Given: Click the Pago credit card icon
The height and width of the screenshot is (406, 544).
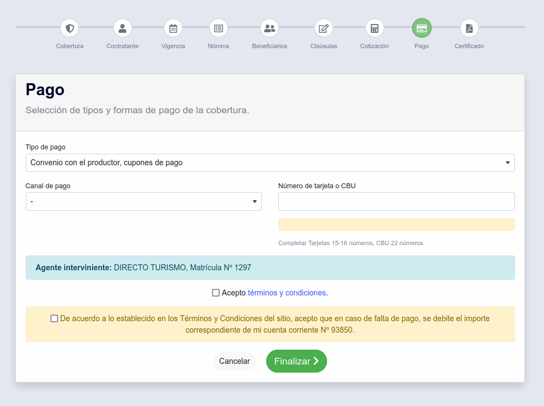Looking at the screenshot, I should click(422, 28).
